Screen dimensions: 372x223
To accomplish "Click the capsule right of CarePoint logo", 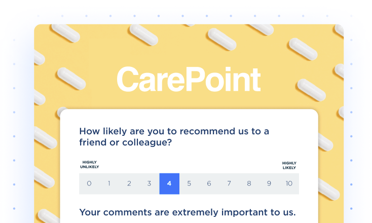I will pos(312,90).
